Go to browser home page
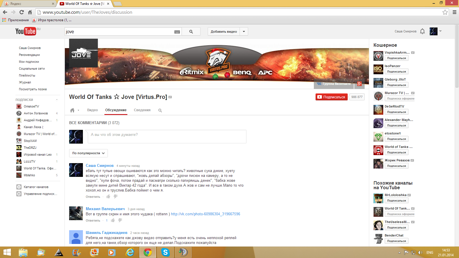The image size is (459, 258). click(x=30, y=12)
